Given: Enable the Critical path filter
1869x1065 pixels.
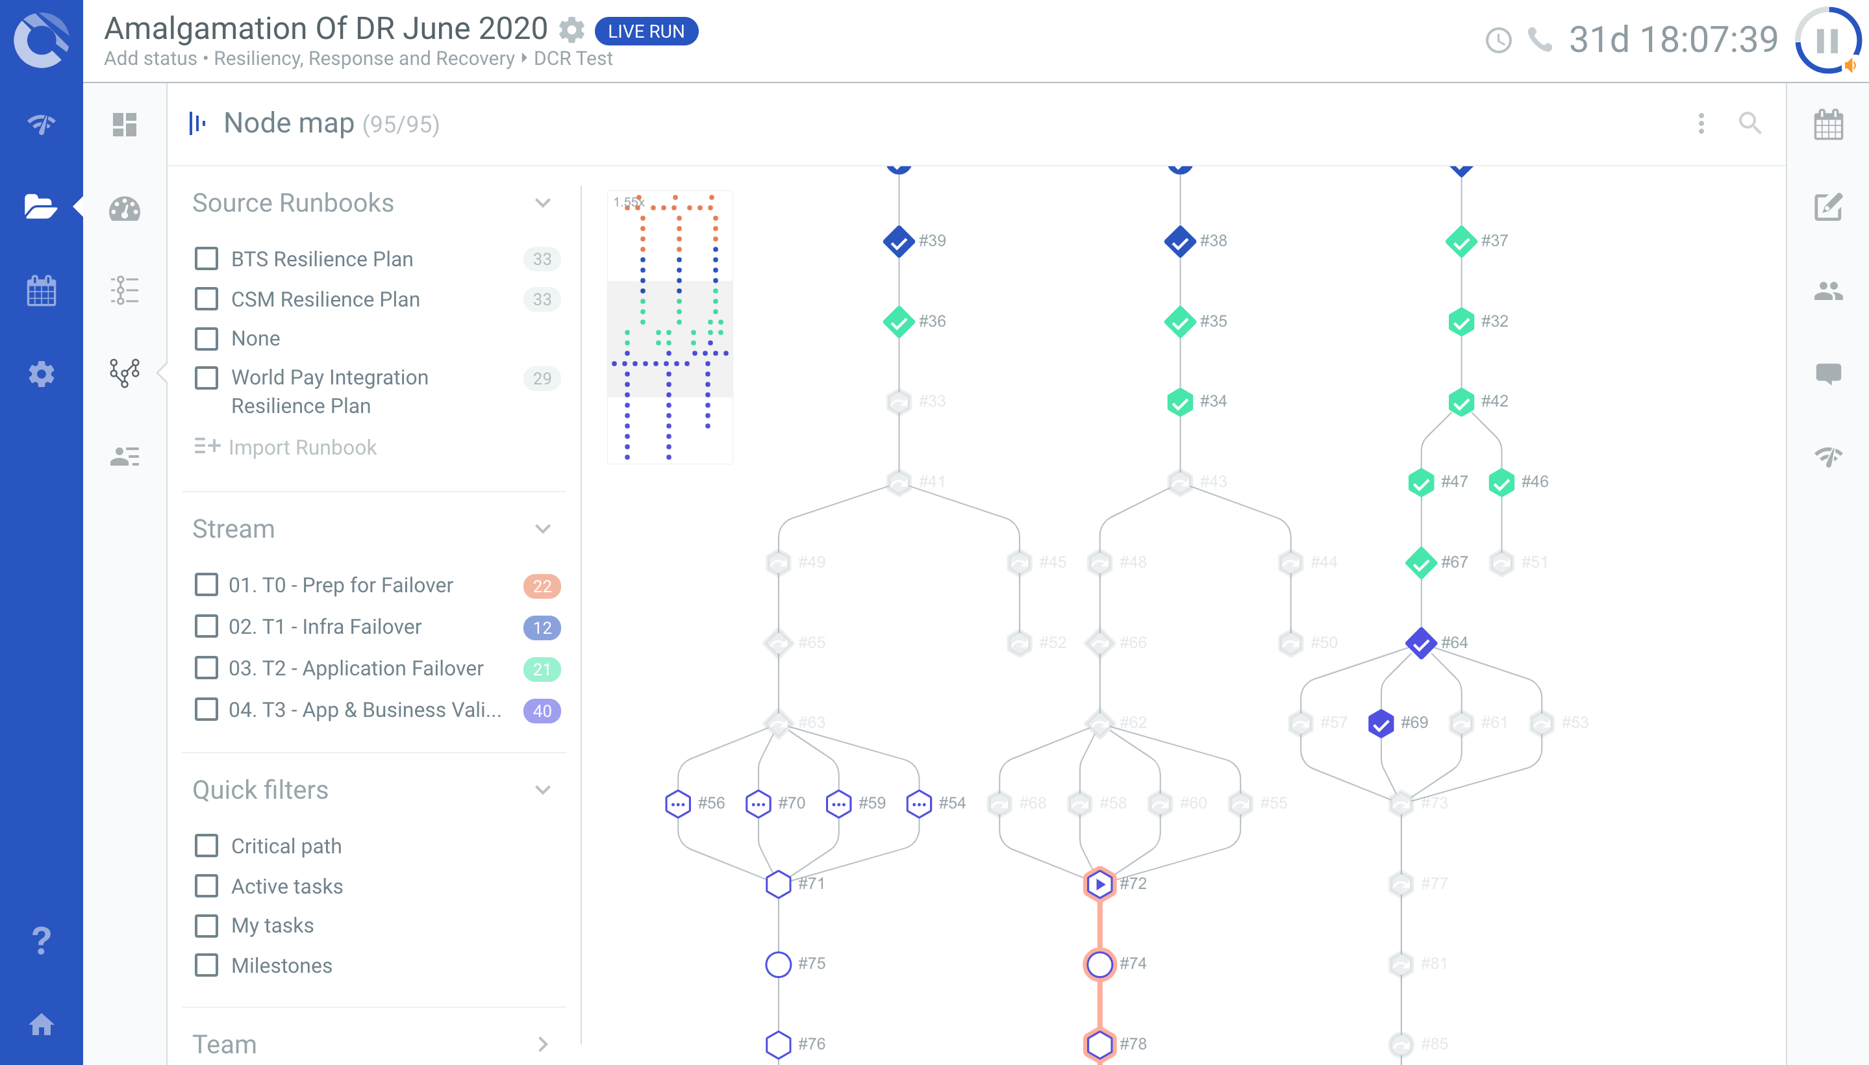Looking at the screenshot, I should tap(207, 846).
